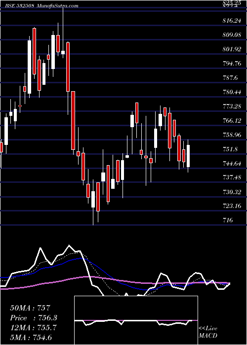Click the 780.44 price axis label
The width and height of the screenshot is (247, 345).
tap(232, 92)
